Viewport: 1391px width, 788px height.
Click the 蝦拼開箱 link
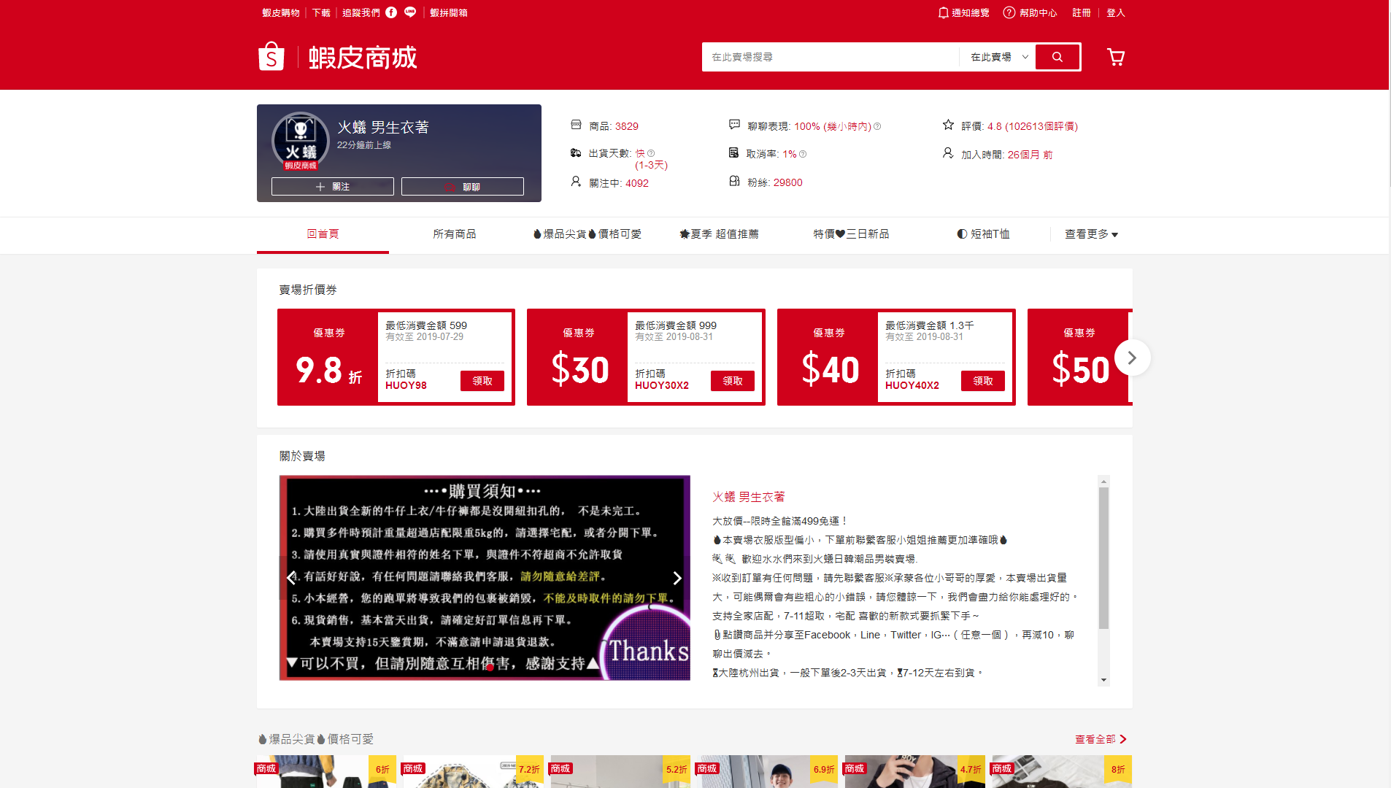(x=449, y=12)
